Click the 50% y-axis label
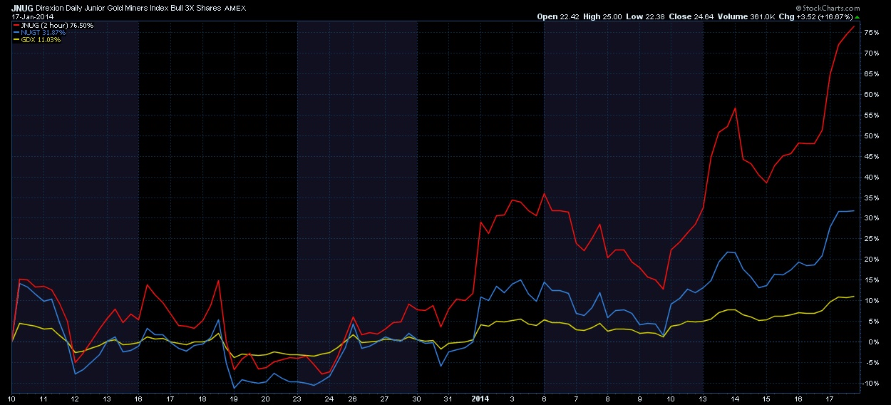 (x=871, y=136)
